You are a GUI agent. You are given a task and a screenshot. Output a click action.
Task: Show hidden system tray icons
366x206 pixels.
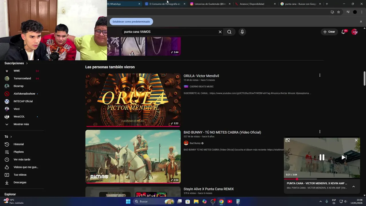(x=321, y=201)
